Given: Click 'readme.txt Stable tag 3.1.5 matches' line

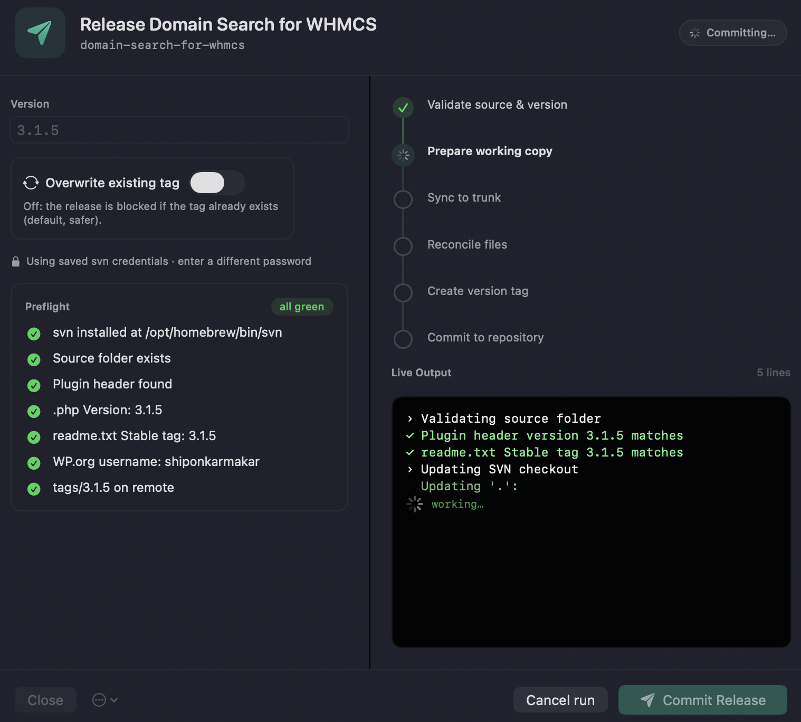Looking at the screenshot, I should pos(552,452).
